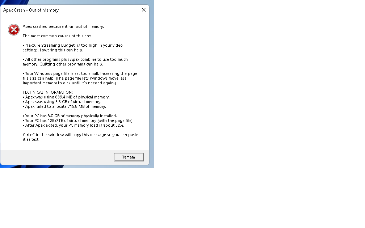The width and height of the screenshot is (365, 228).
Task: Click the "3.3 GB of virtual memory" line
Action: click(x=62, y=102)
